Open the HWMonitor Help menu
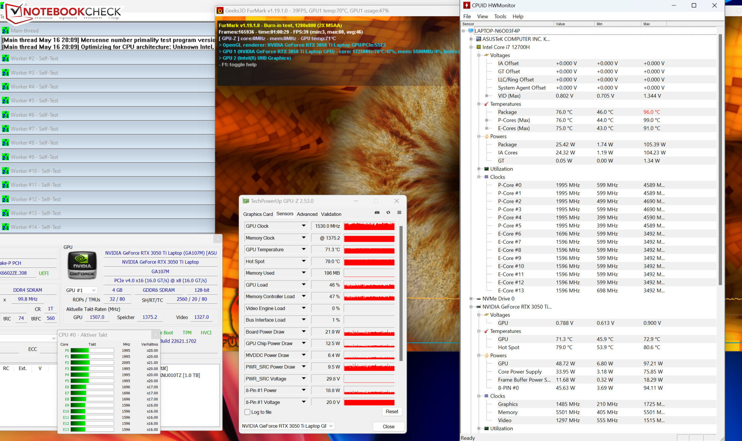The width and height of the screenshot is (742, 441). pos(517,16)
